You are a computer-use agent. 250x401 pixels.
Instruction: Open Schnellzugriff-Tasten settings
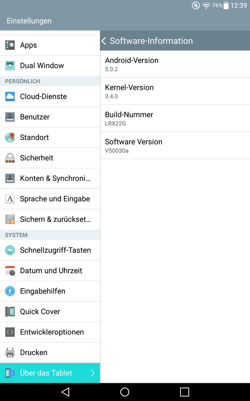point(50,250)
